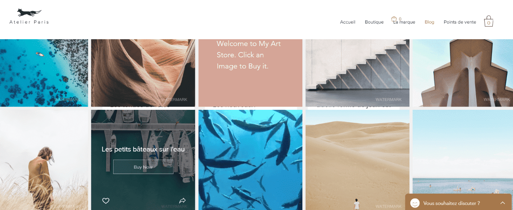Open the shopping bag cart icon

pyautogui.click(x=488, y=21)
